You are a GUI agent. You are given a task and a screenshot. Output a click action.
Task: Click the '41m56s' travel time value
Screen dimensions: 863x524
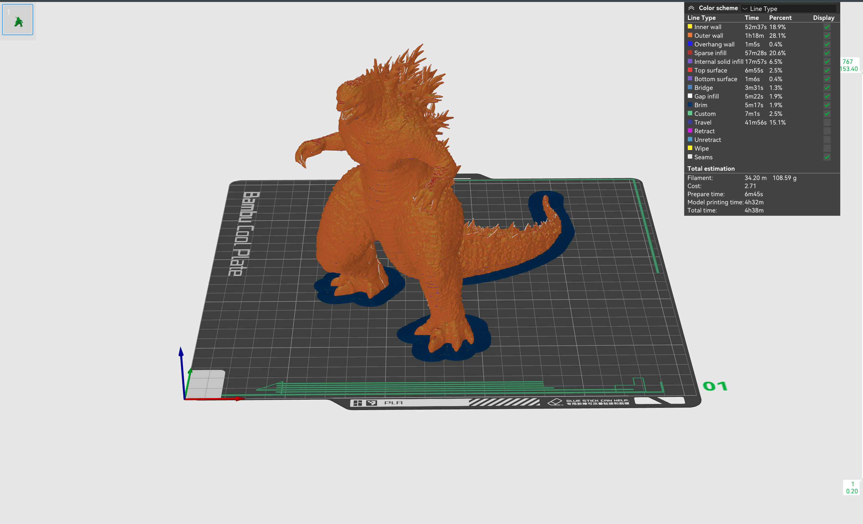click(756, 122)
